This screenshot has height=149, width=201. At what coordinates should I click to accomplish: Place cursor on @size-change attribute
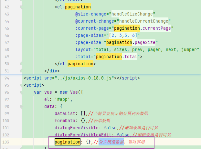pyautogui.click(x=91, y=14)
